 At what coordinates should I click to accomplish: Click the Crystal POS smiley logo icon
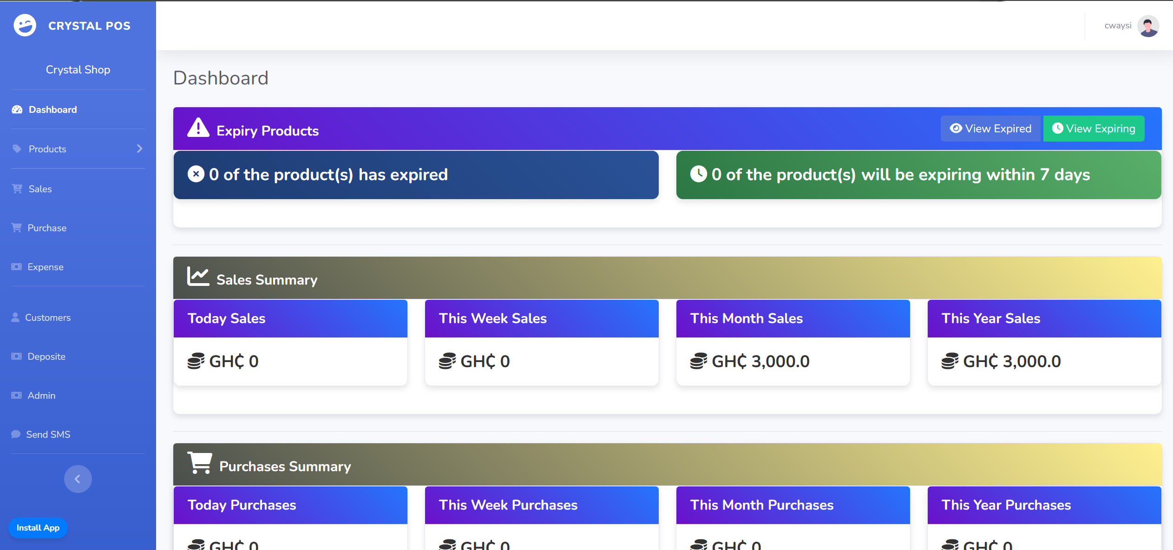pos(25,25)
